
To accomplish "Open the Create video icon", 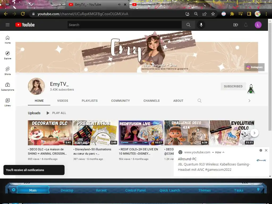I will 236,25.
